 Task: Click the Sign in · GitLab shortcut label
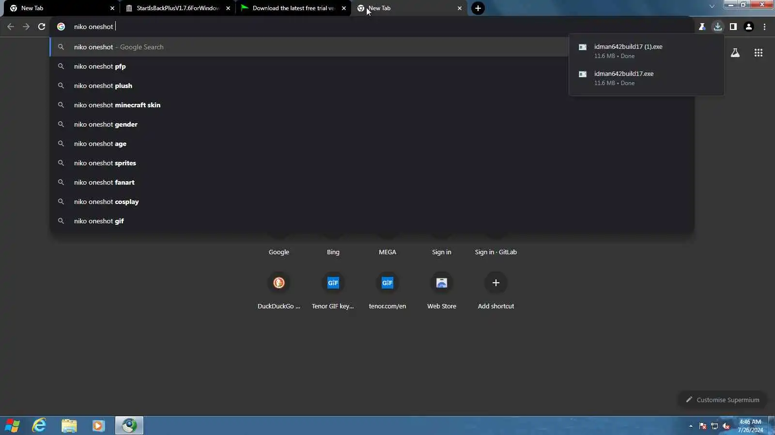coord(496,252)
